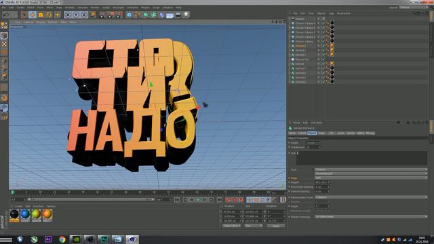
Task: Open the Intermediate Points dropdown
Action: (x=371, y=197)
